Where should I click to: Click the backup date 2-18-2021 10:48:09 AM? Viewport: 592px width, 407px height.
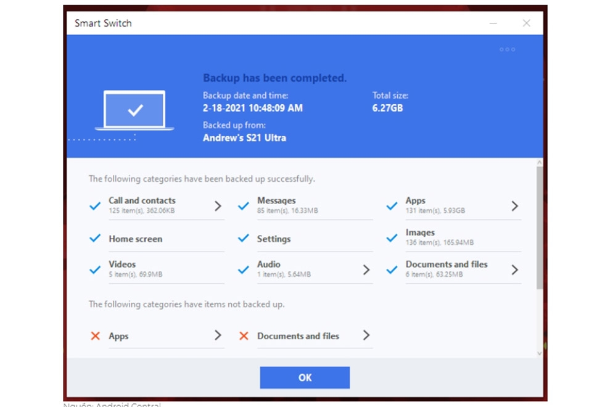[x=253, y=108]
